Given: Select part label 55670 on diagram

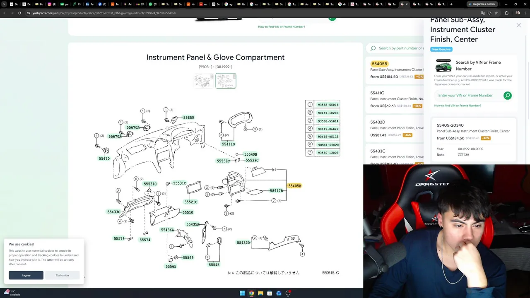Looking at the screenshot, I should (104, 159).
